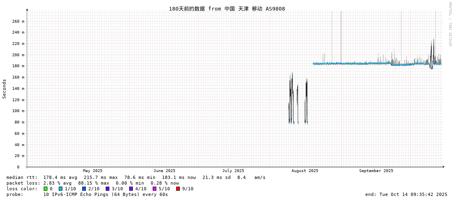This screenshot has height=200, width=454.
Task: Click the median rtt statistics line
Action: [x=136, y=177]
